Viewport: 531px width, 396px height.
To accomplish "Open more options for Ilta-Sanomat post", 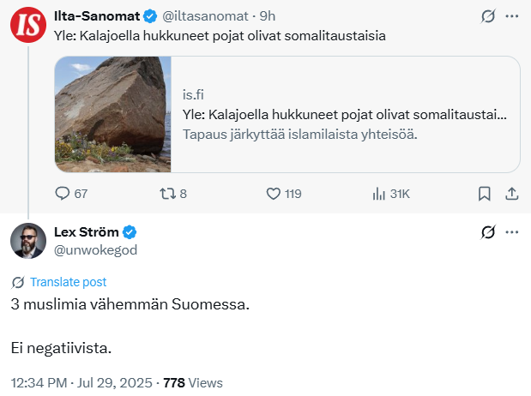I will [x=512, y=16].
